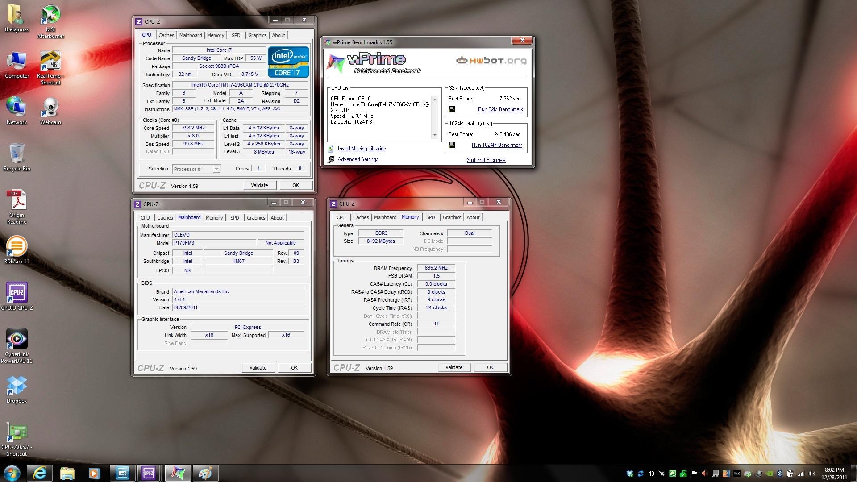The width and height of the screenshot is (857, 482).
Task: Click the BIOS date 08/09/2011
Action: pyautogui.click(x=238, y=307)
